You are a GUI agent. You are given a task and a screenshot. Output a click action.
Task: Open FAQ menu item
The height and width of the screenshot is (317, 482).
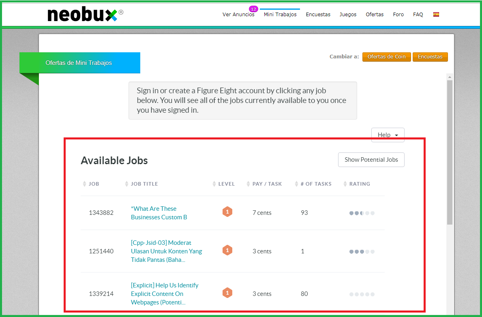(x=418, y=15)
